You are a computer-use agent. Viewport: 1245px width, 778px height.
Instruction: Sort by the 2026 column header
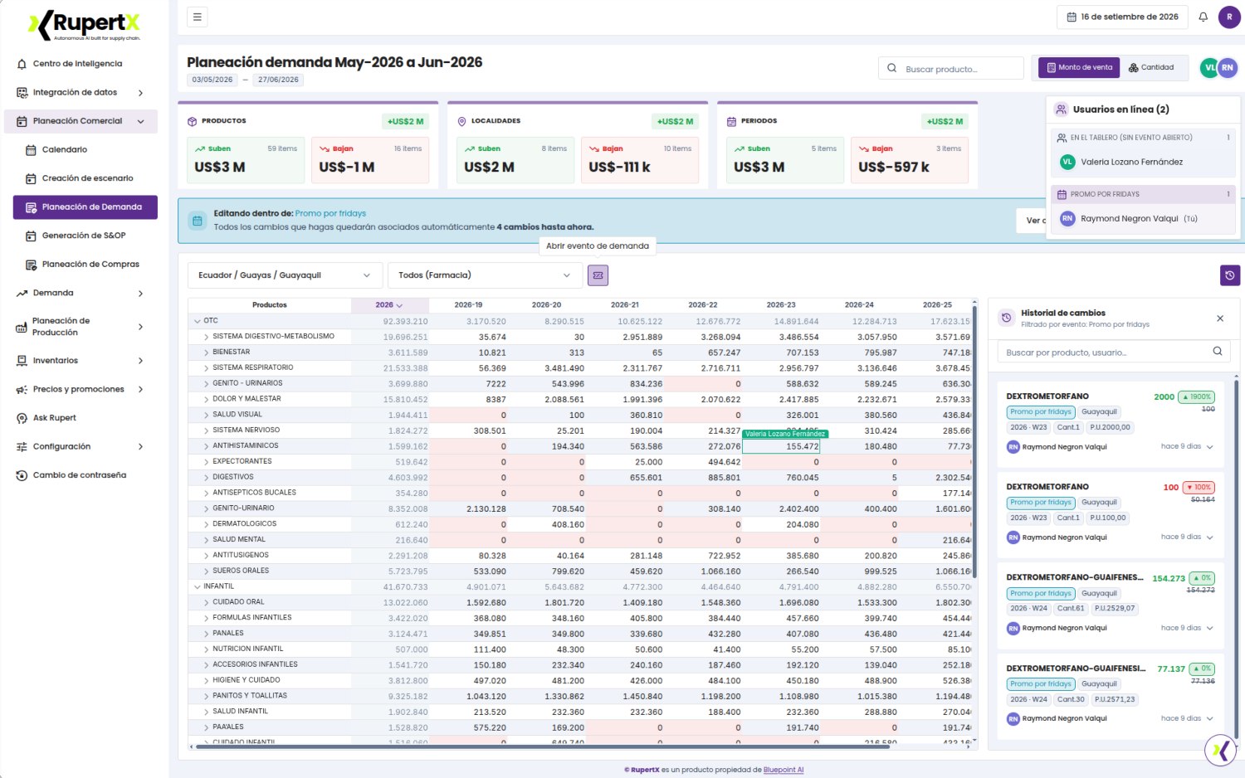pos(389,305)
